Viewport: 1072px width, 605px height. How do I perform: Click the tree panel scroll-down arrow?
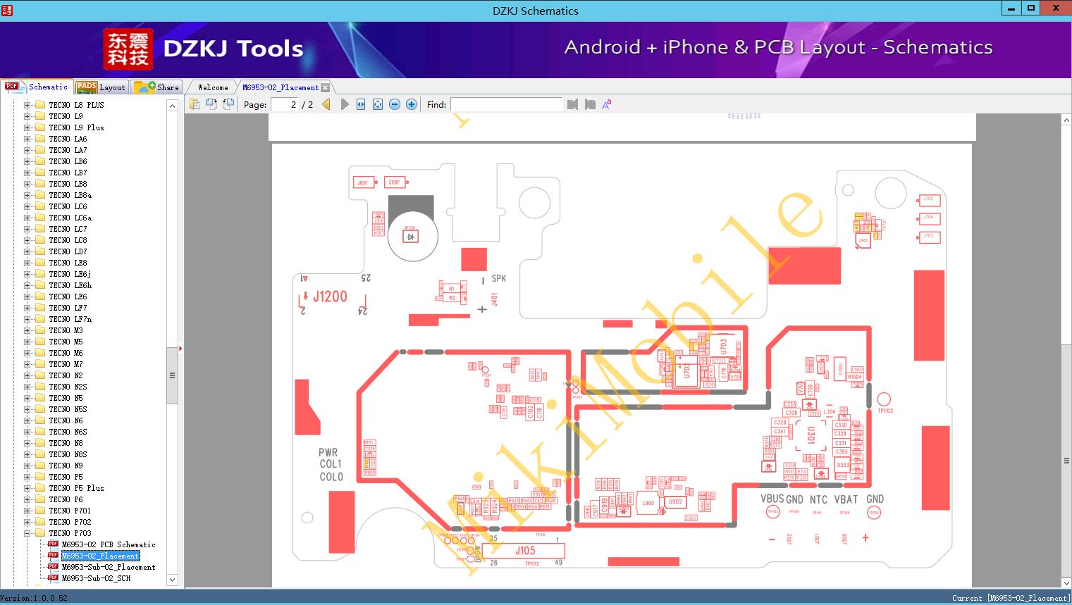click(x=172, y=580)
